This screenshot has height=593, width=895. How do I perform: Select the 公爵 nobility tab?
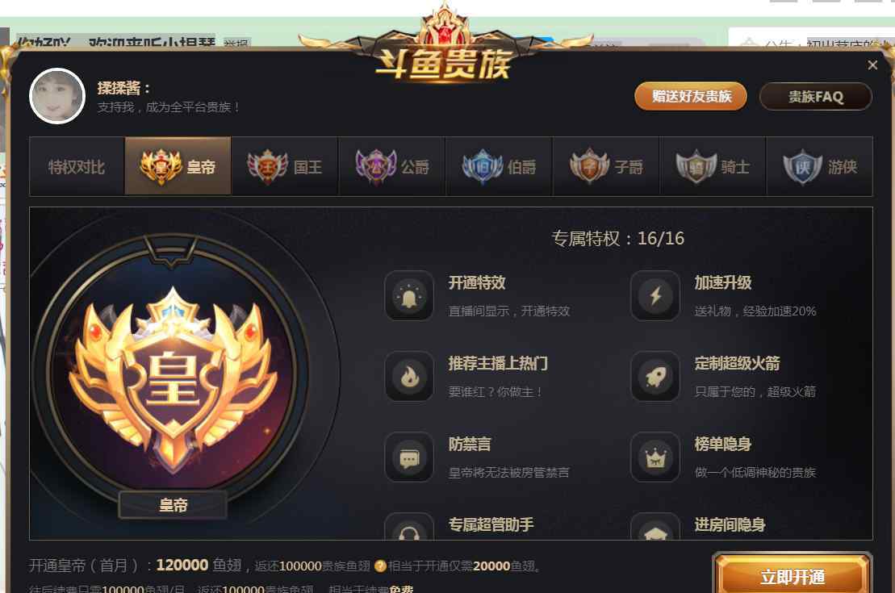391,167
